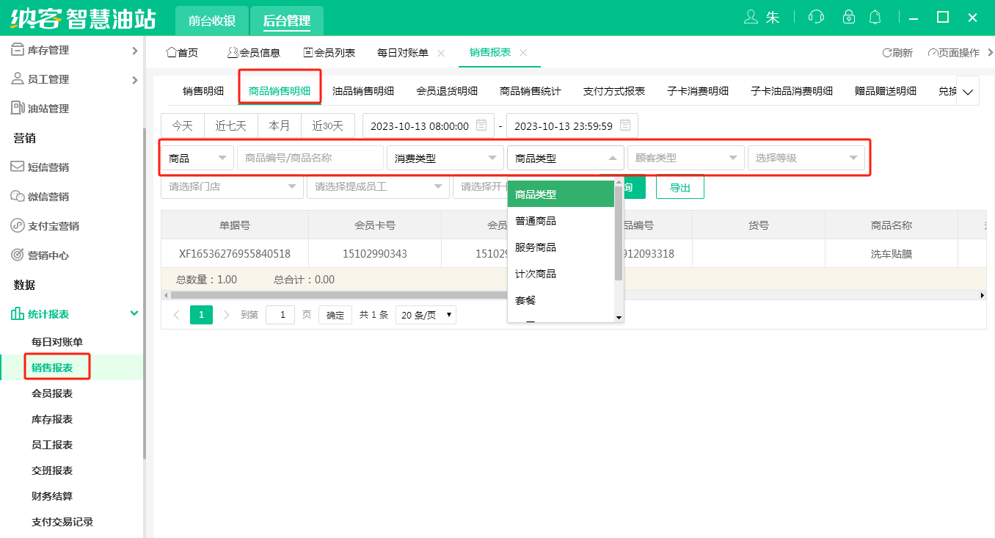Open the 选择等级 level selection dropdown
Viewport: 995px width, 538px height.
tap(806, 157)
